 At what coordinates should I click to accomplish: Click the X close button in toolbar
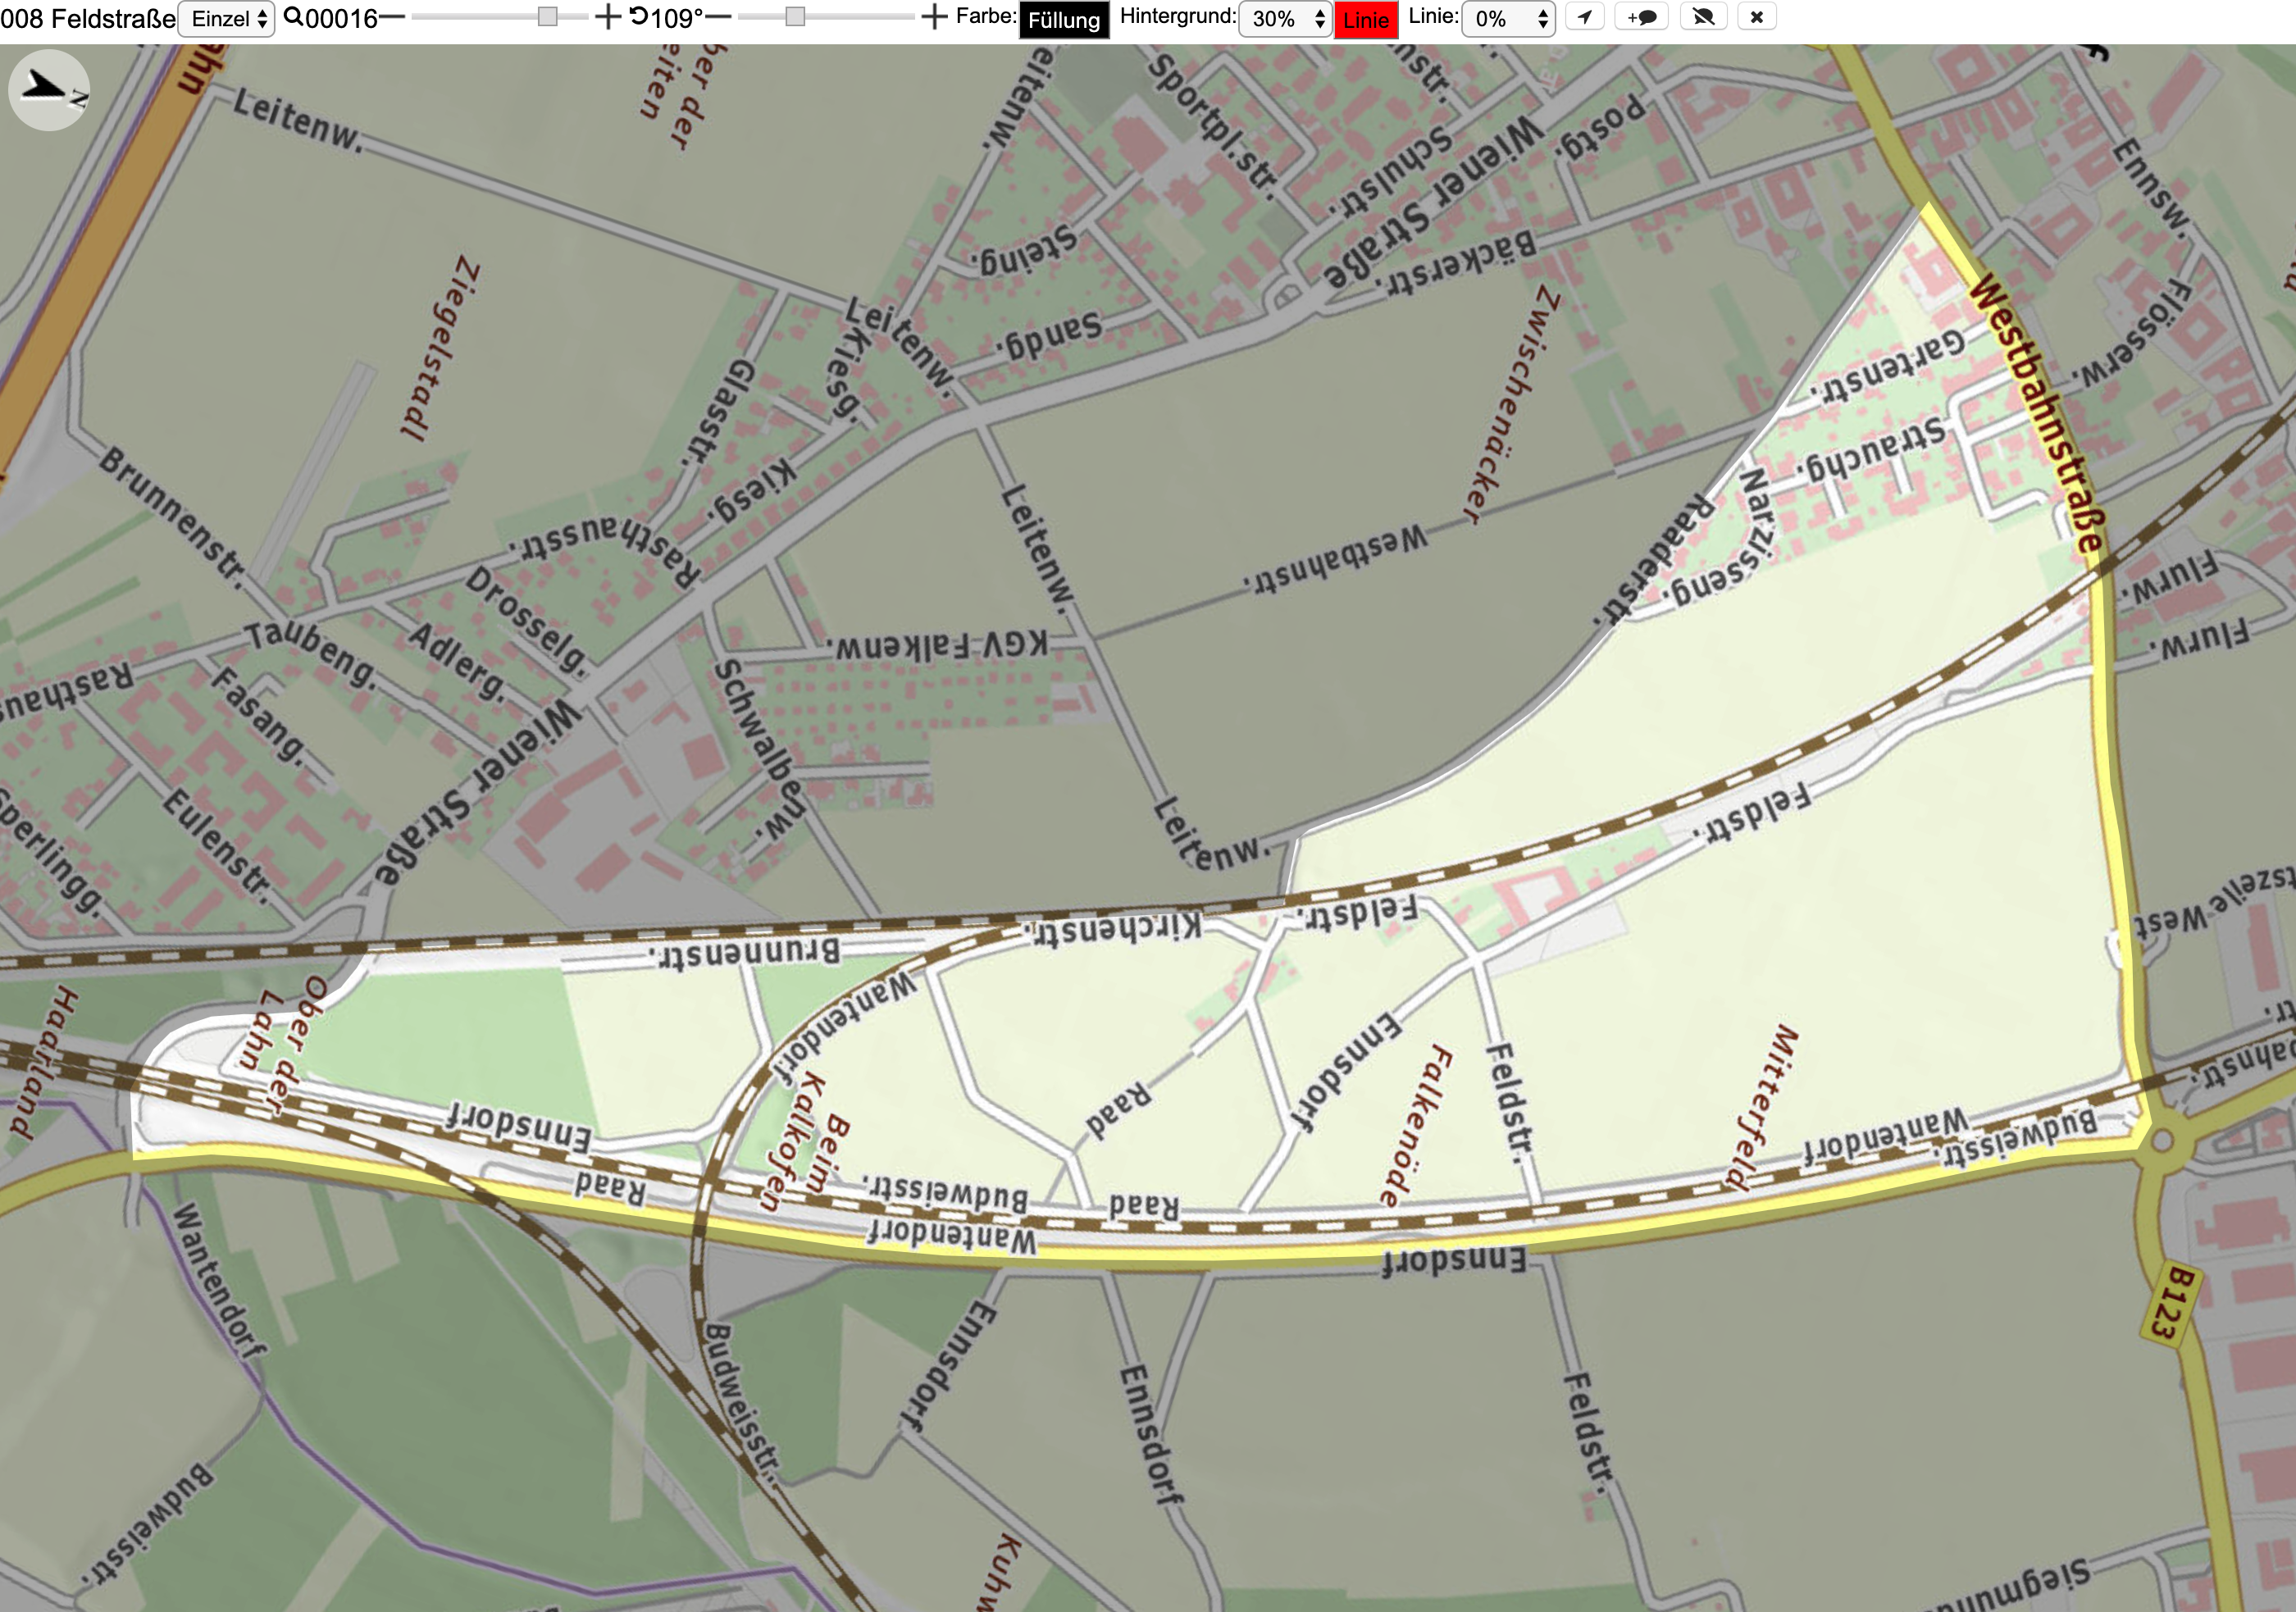pyautogui.click(x=1757, y=17)
